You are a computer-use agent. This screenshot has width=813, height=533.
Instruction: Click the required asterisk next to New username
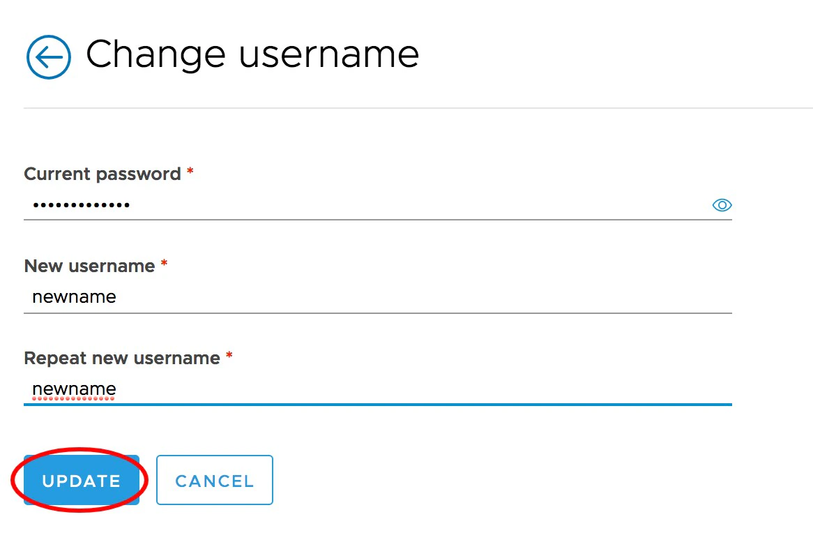click(x=164, y=264)
